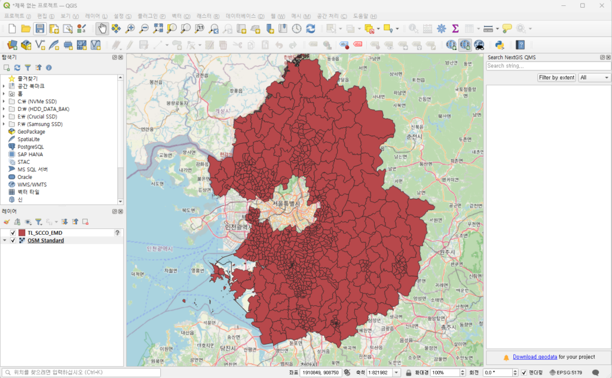Open the 'All' filter dropdown in QMS
The width and height of the screenshot is (612, 378).
pos(594,78)
